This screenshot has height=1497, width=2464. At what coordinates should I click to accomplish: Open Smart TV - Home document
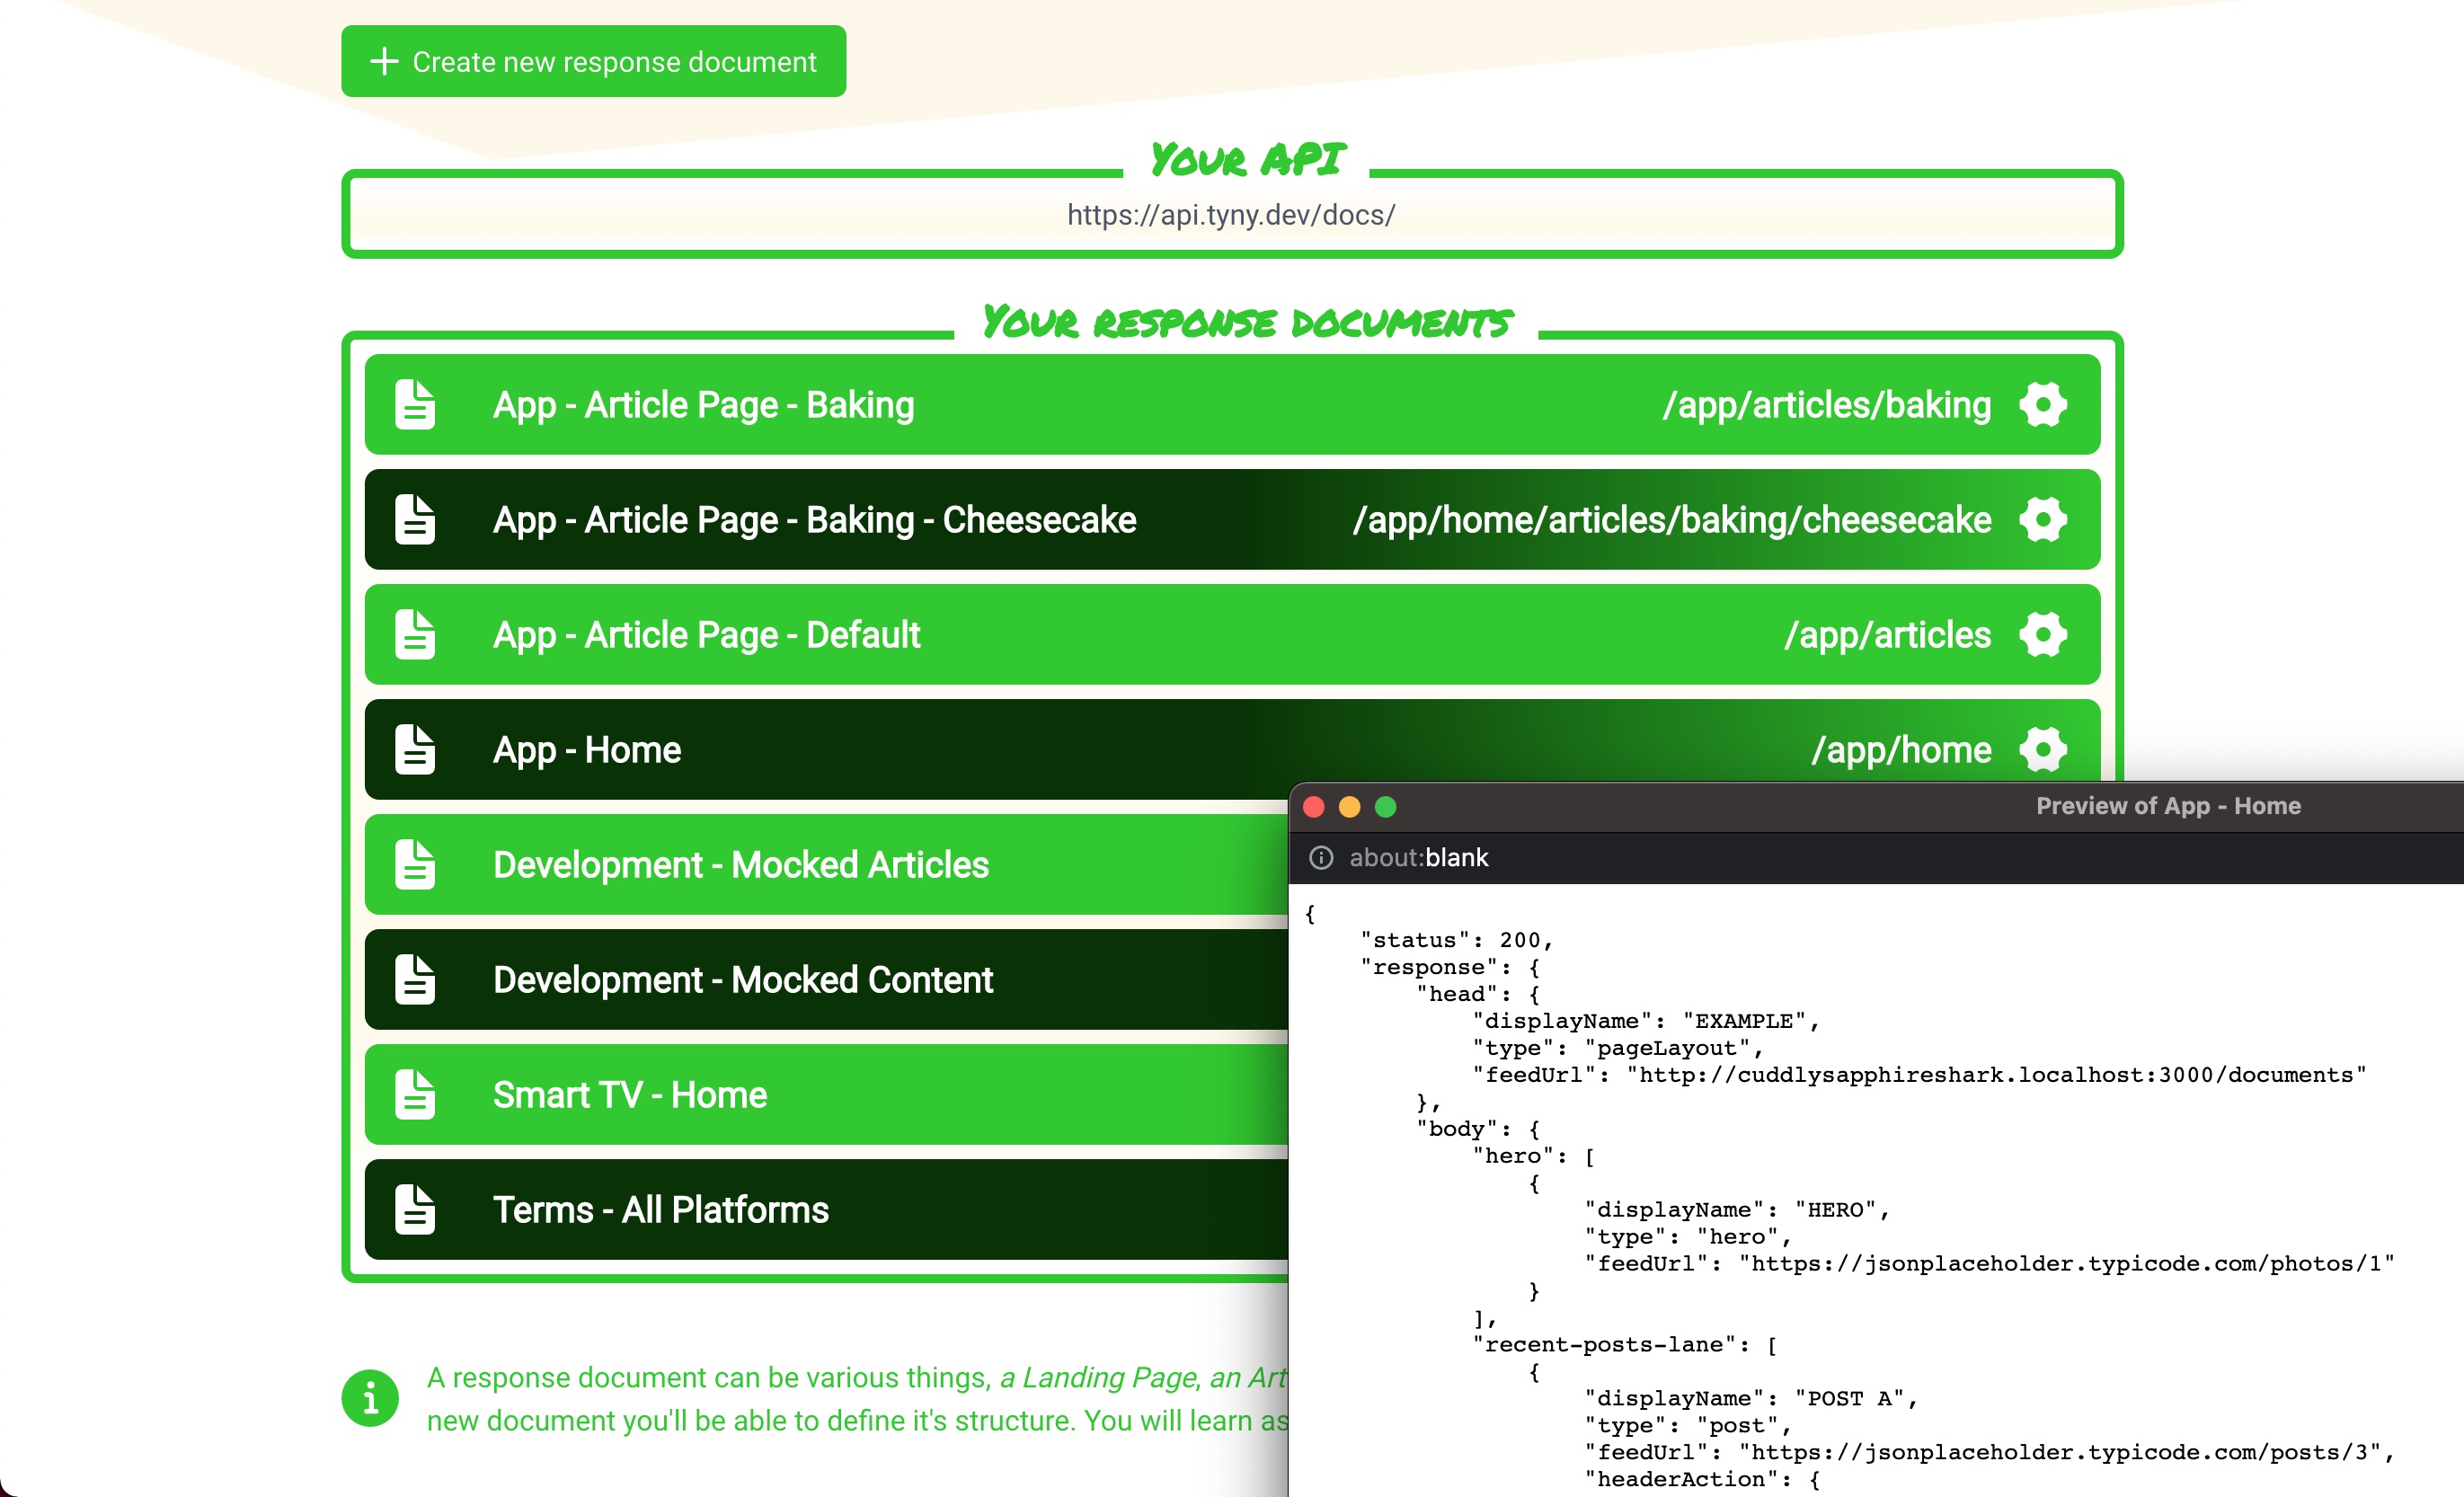pos(630,1095)
